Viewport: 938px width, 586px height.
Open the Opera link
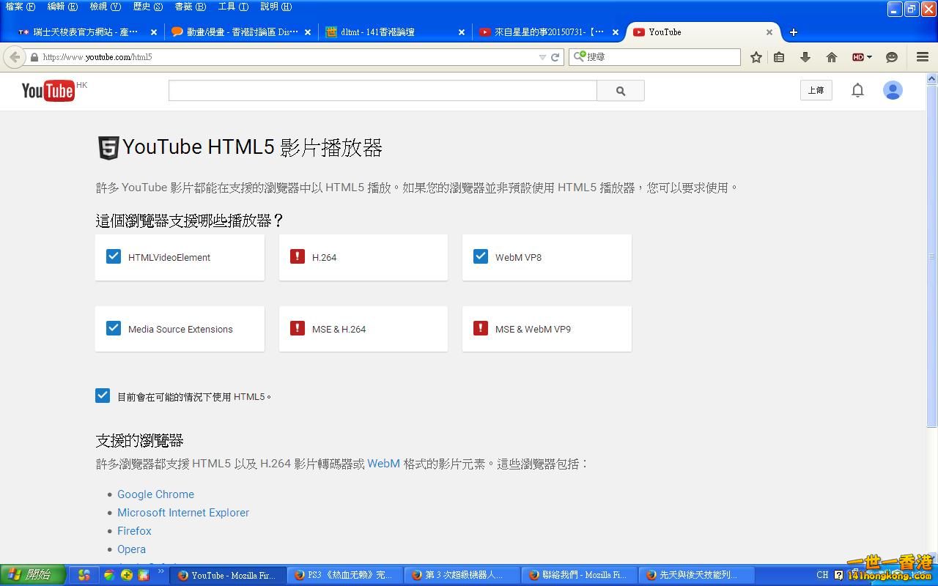(x=131, y=549)
